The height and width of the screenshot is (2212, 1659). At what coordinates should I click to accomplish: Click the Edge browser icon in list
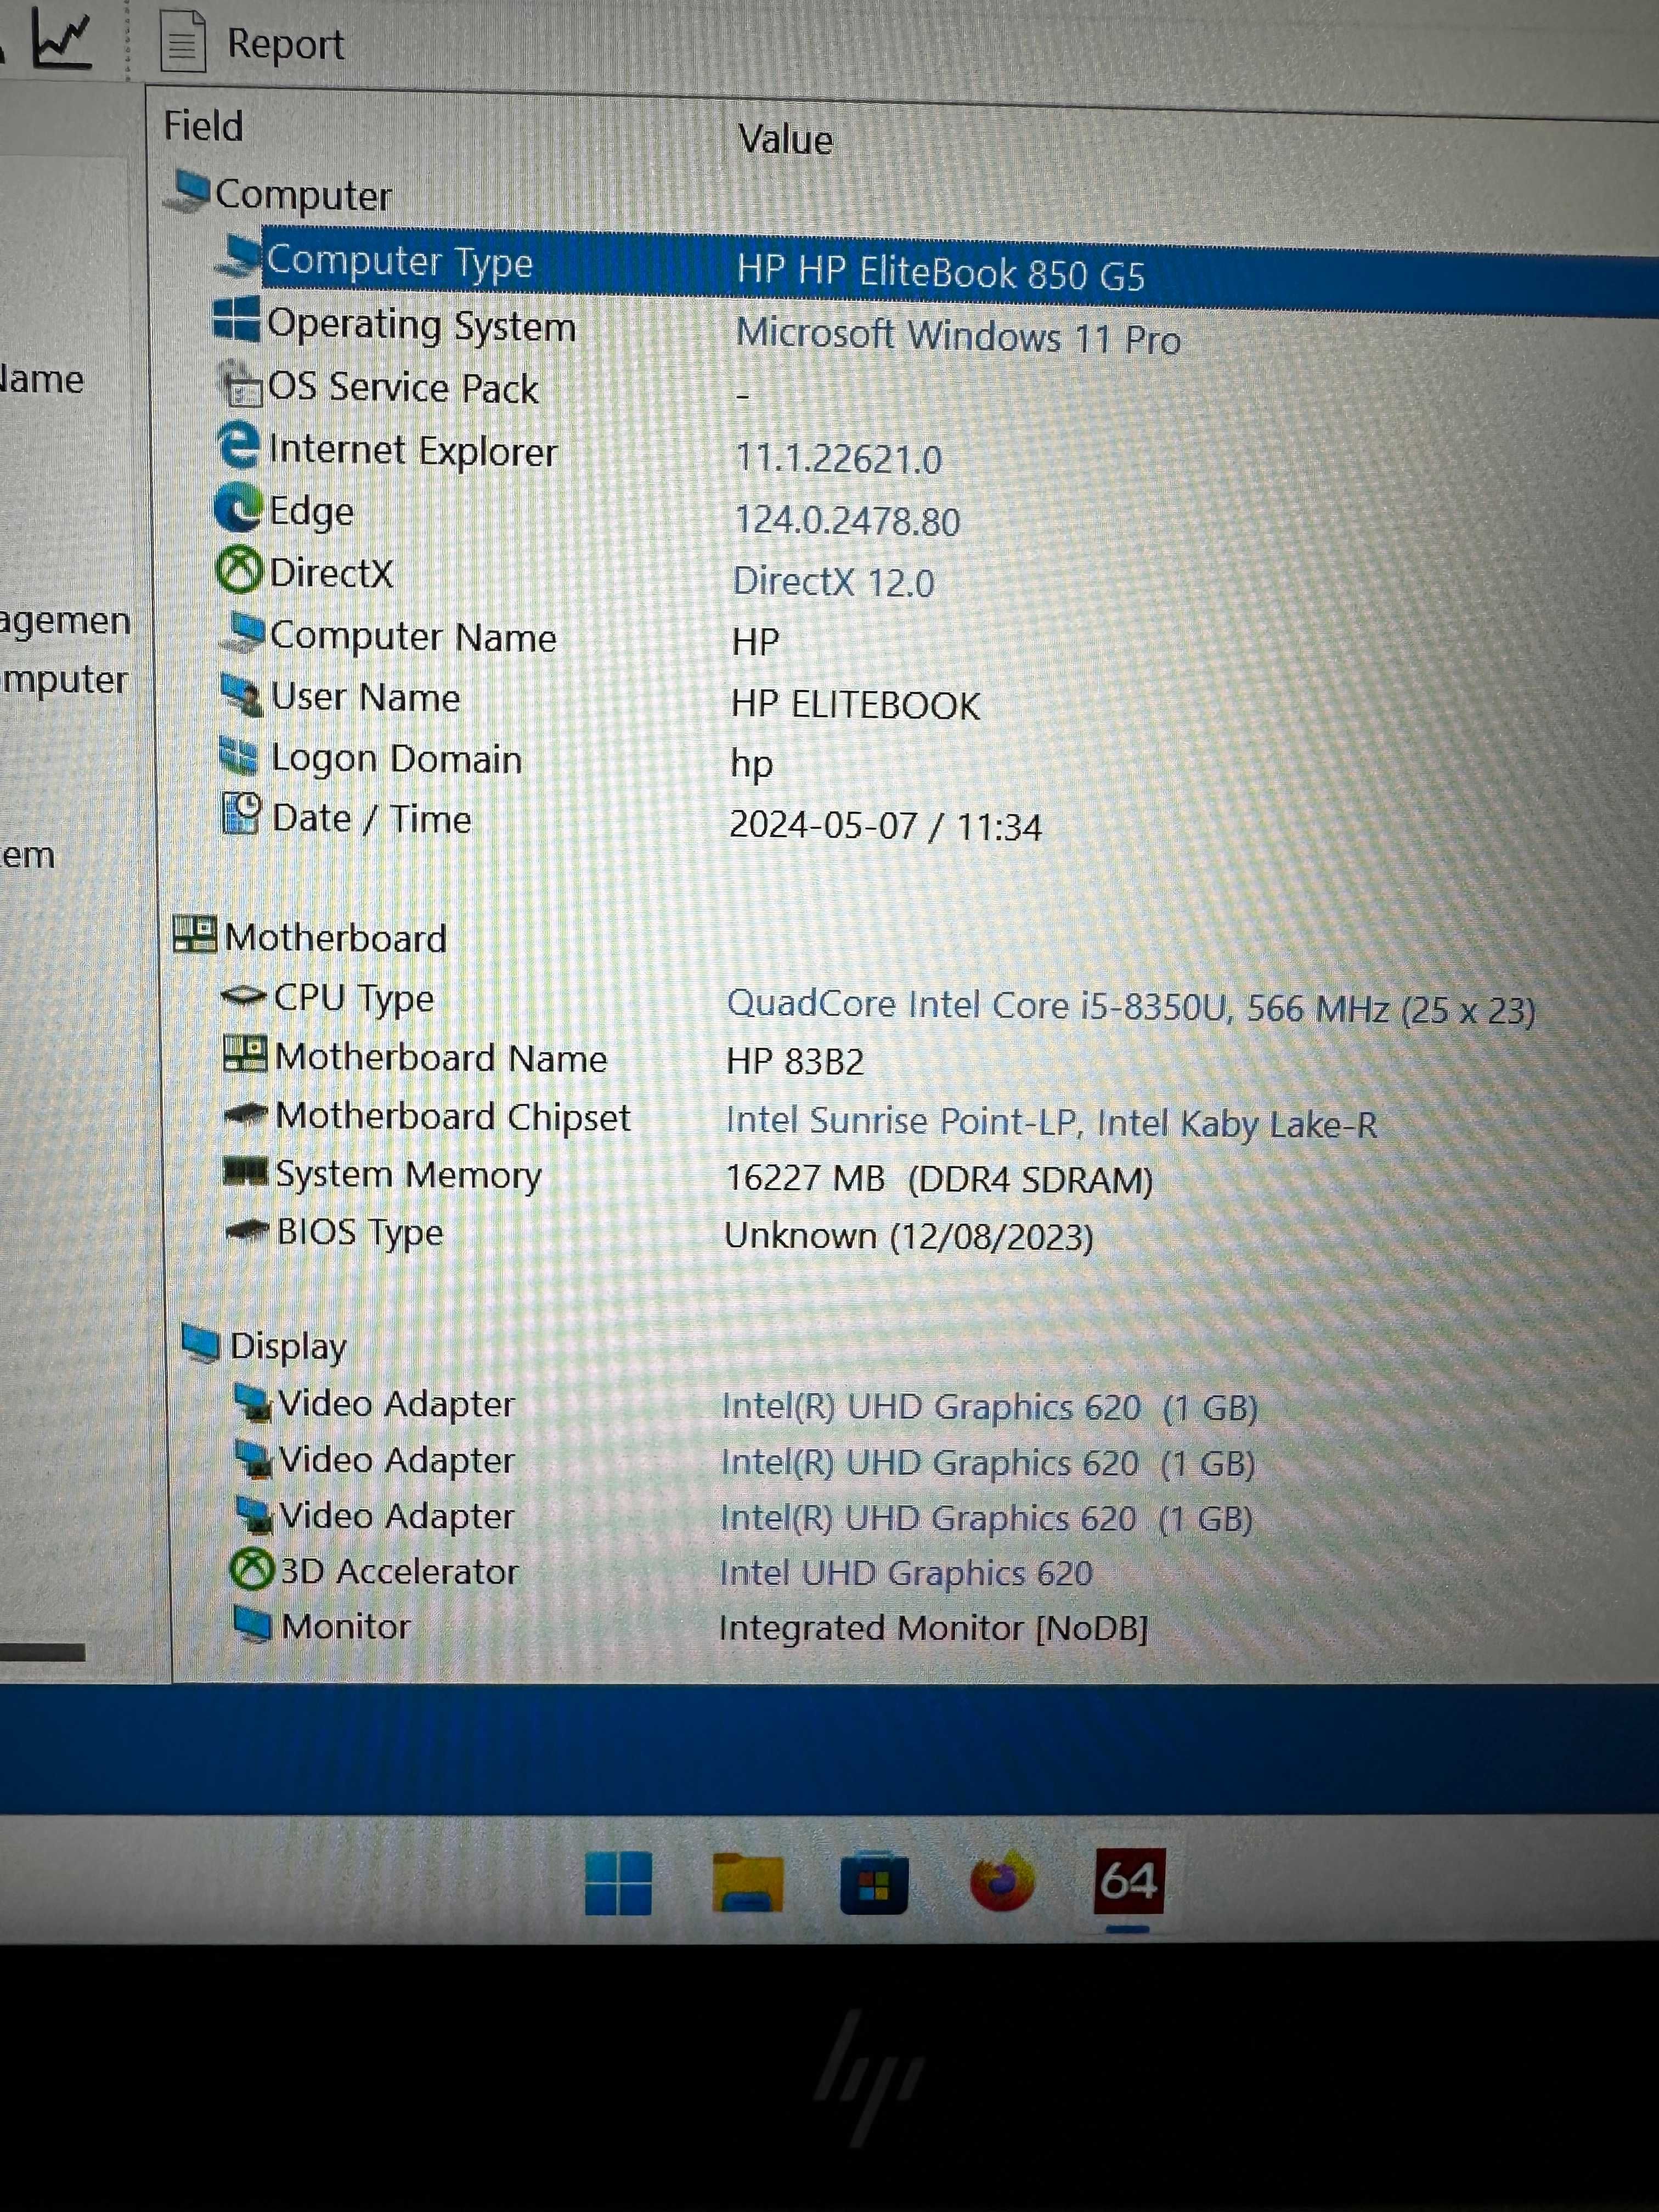(239, 508)
